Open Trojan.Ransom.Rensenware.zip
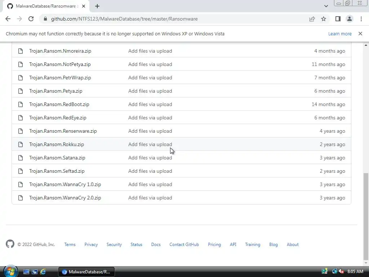The height and width of the screenshot is (277, 369). pyautogui.click(x=63, y=131)
